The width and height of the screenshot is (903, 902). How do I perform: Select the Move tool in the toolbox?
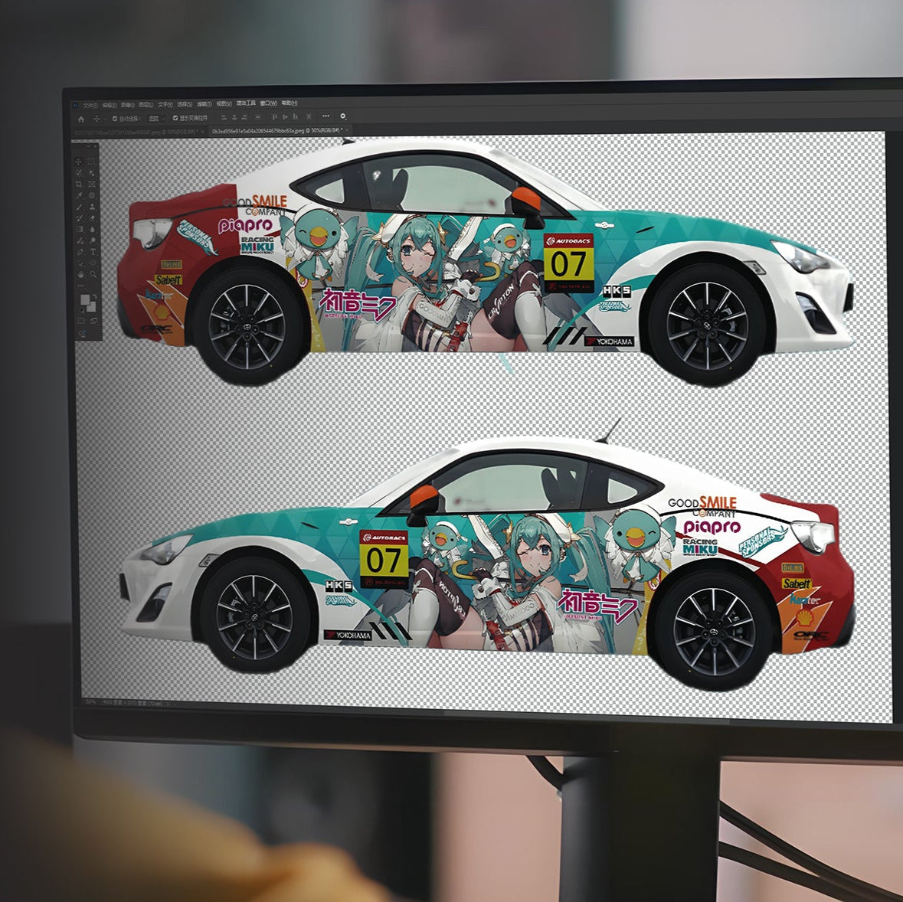point(78,162)
